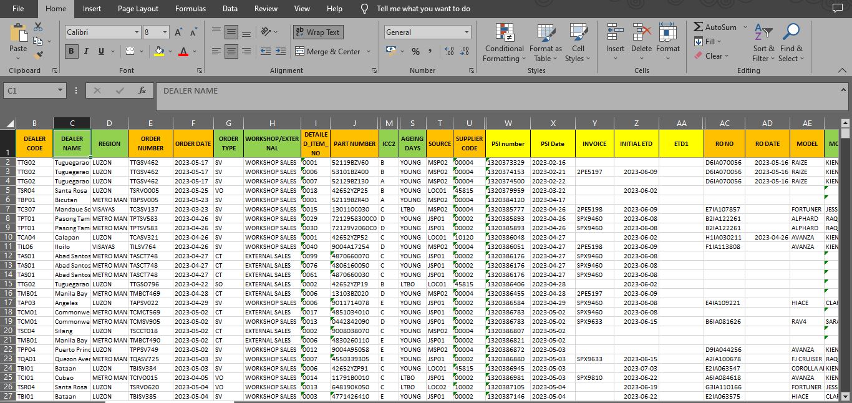Expand the Name Box dropdown arrow

[x=60, y=90]
